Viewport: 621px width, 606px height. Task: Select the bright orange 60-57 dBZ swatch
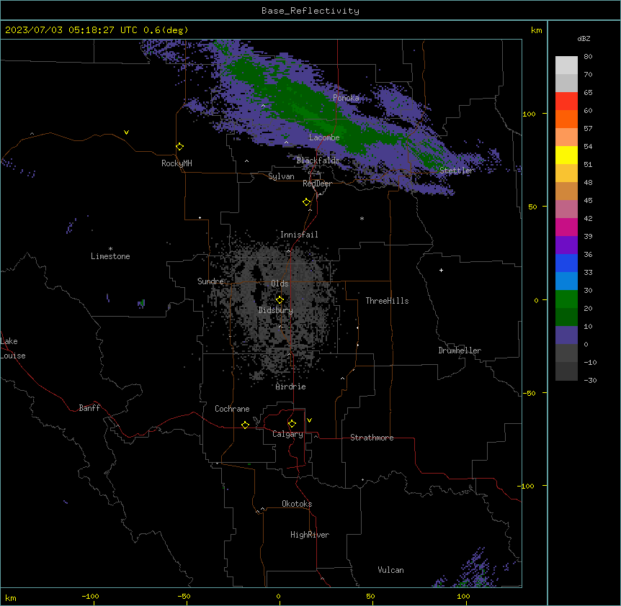tap(566, 119)
